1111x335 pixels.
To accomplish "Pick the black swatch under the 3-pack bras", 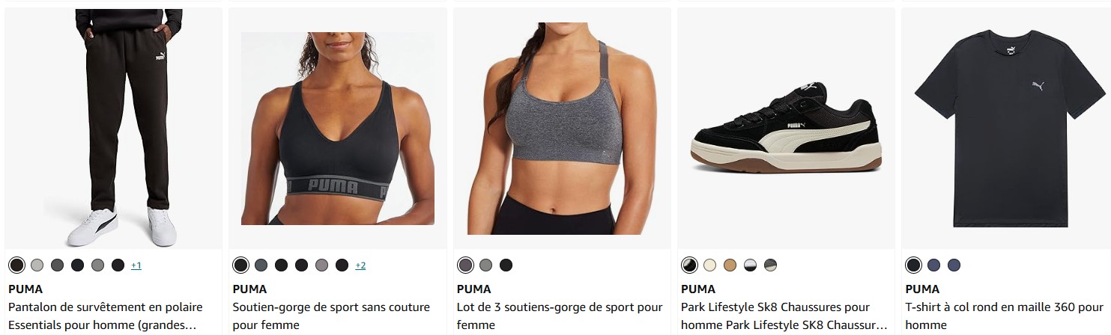I will 506,265.
